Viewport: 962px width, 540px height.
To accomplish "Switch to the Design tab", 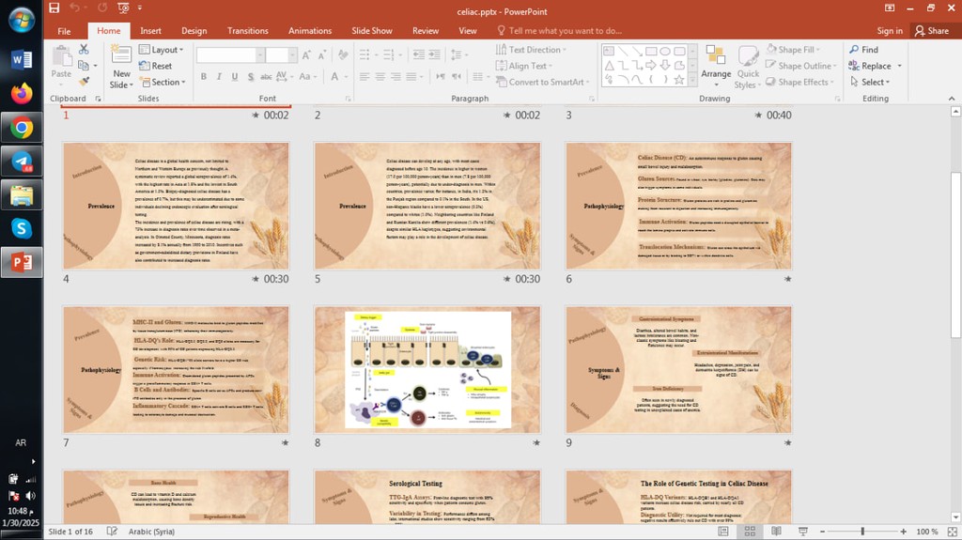I will [x=194, y=31].
